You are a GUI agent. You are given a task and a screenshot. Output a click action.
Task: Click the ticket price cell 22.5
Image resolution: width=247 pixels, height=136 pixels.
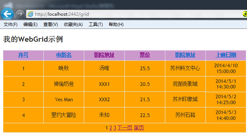click(145, 115)
